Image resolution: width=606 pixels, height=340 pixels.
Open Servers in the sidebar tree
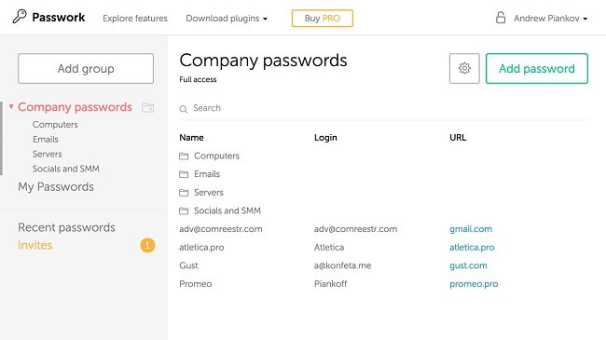click(48, 154)
